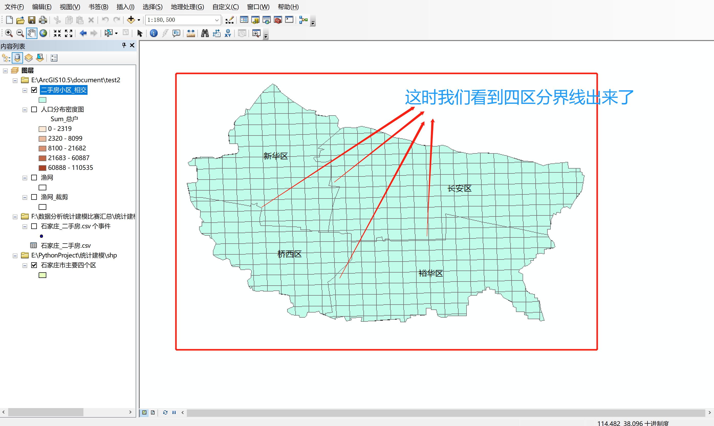Launch the ModelBuilder window

(303, 20)
